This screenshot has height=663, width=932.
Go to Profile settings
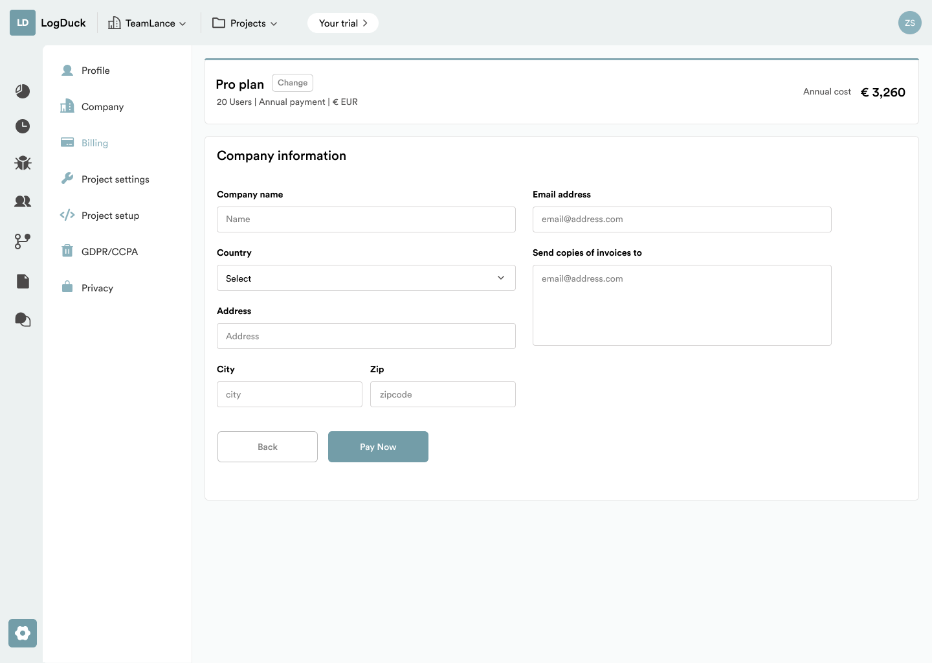(x=95, y=71)
